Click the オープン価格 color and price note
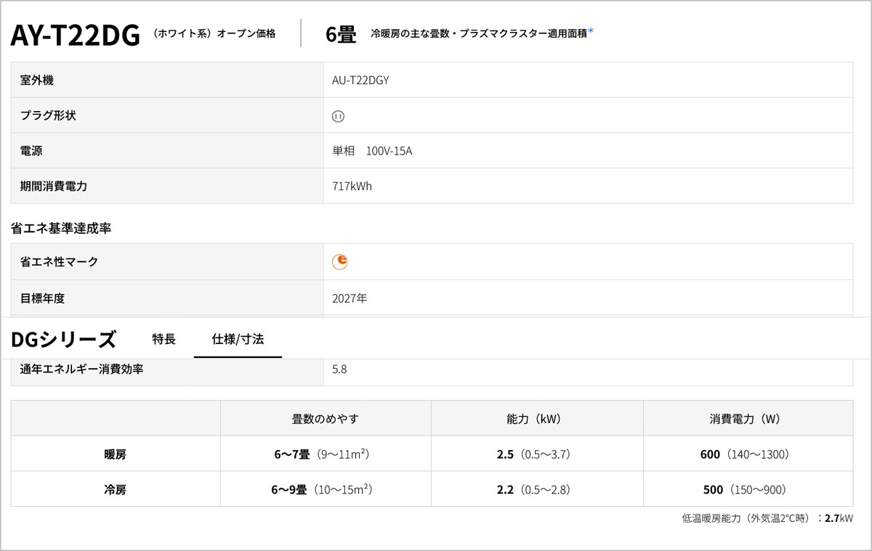 (214, 34)
